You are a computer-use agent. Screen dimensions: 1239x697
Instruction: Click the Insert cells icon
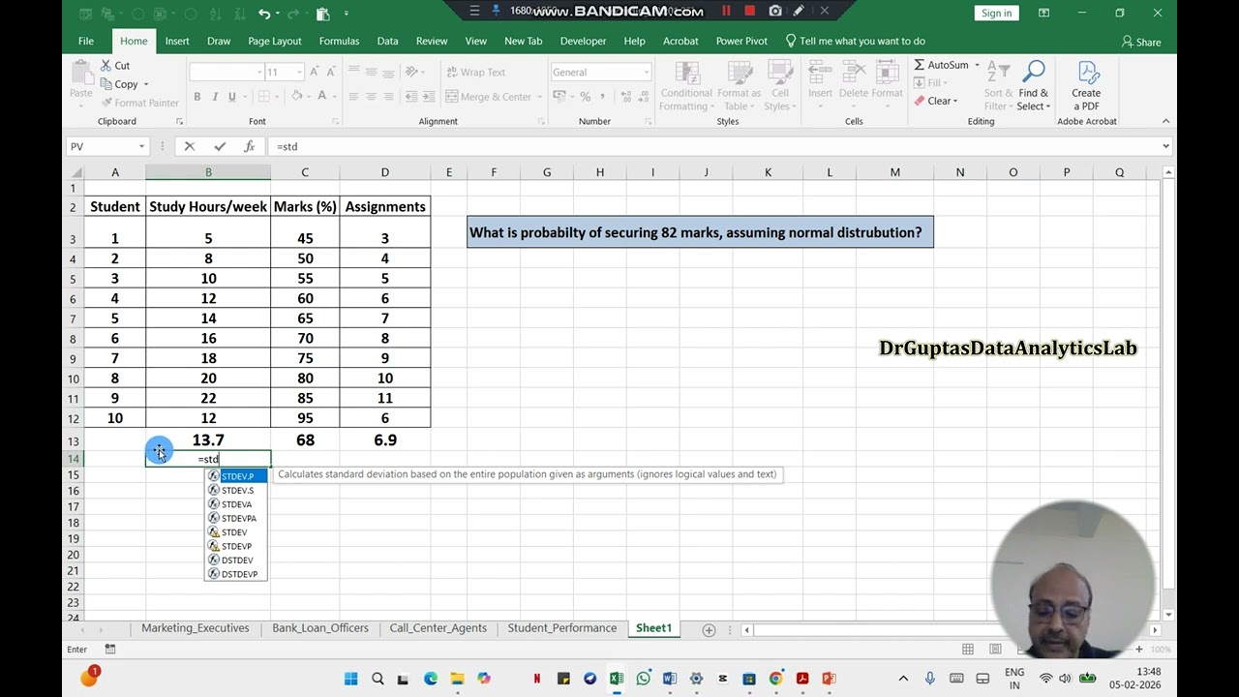coord(820,73)
